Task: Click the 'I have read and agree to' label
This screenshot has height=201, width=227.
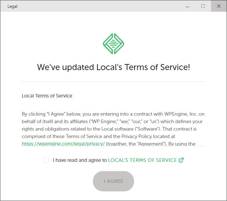Action: click(x=80, y=160)
